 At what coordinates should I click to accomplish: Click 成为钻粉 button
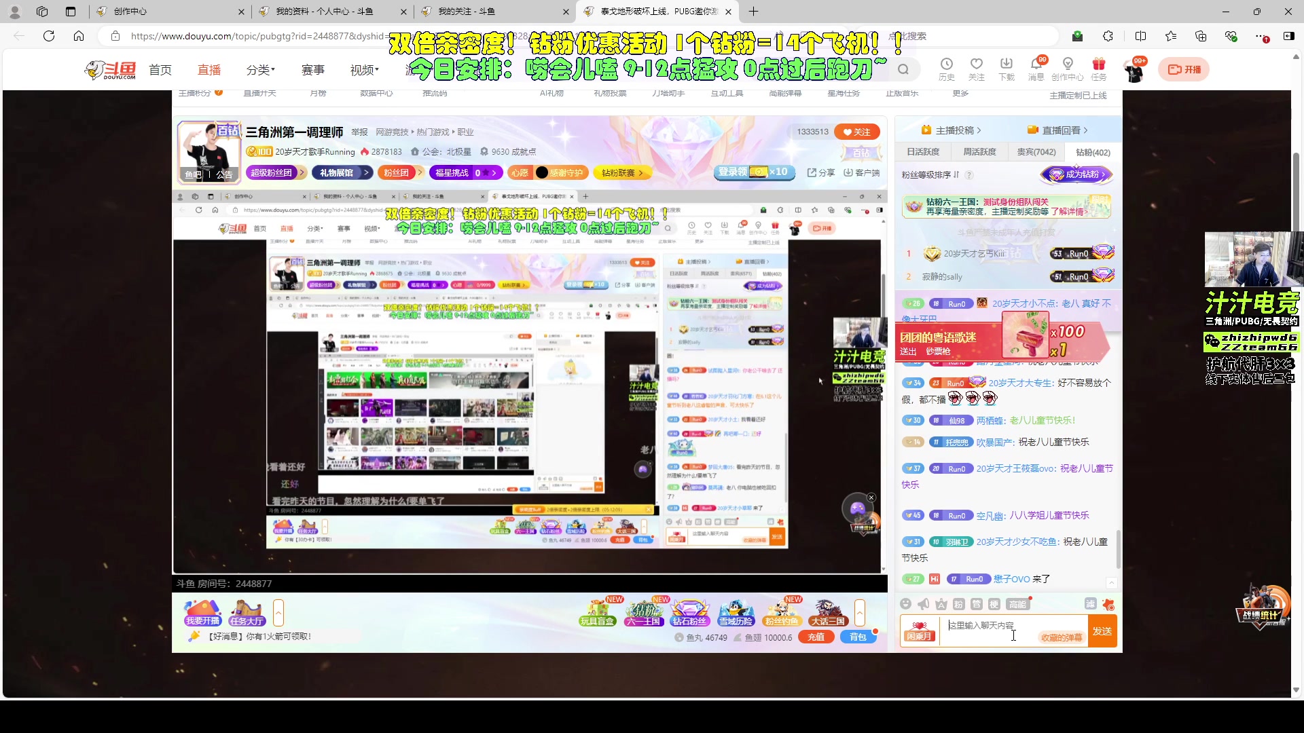click(1077, 175)
